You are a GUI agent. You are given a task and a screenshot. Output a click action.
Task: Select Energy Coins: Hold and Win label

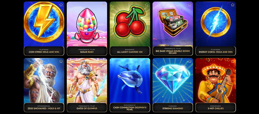215,52
